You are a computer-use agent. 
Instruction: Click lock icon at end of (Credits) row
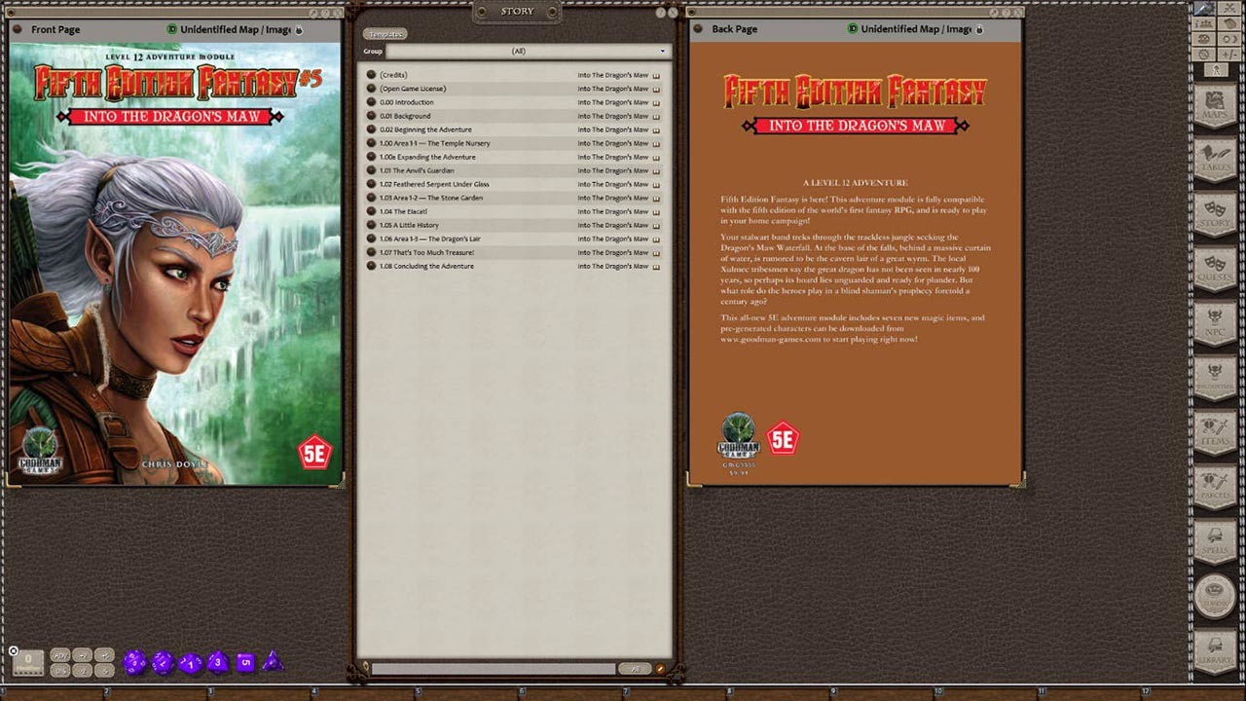click(x=656, y=75)
